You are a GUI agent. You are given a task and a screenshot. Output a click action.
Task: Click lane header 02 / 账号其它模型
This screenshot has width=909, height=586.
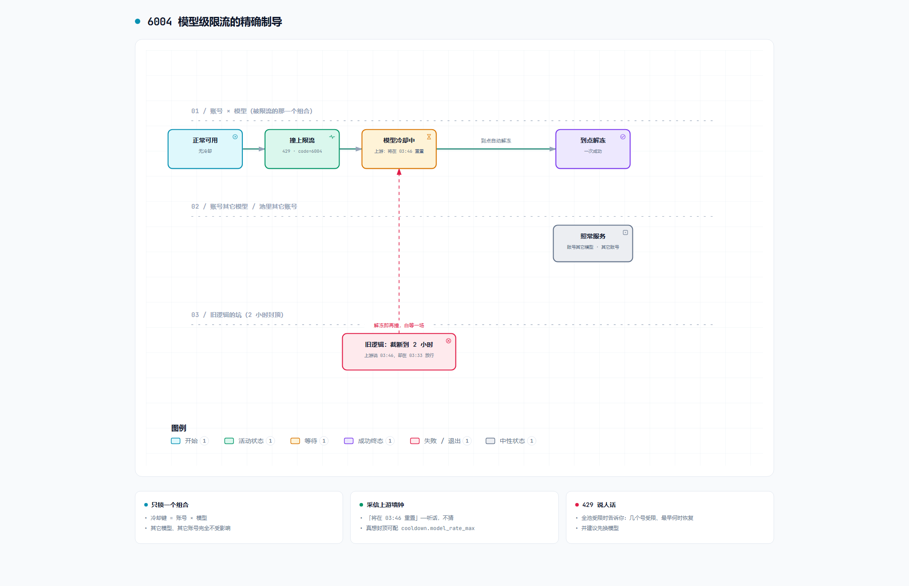coord(244,206)
